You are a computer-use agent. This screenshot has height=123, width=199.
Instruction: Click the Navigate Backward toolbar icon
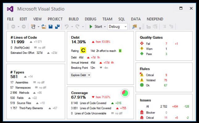pos(13,26)
